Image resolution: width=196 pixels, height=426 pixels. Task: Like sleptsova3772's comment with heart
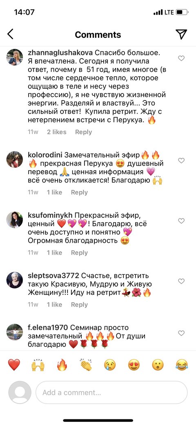181,281
